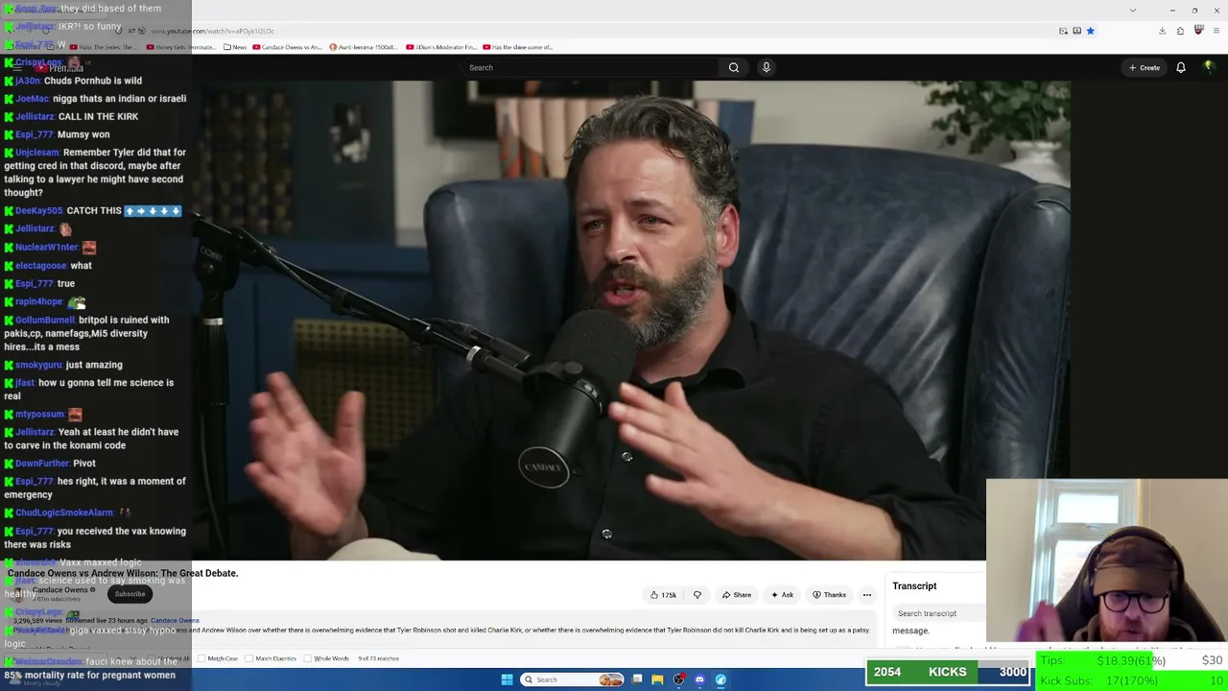This screenshot has height=691, width=1228.
Task: Click the Thanks button under the video
Action: [830, 595]
